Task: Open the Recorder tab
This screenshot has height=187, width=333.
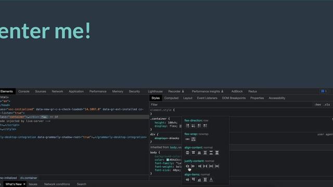Action: [x=176, y=91]
